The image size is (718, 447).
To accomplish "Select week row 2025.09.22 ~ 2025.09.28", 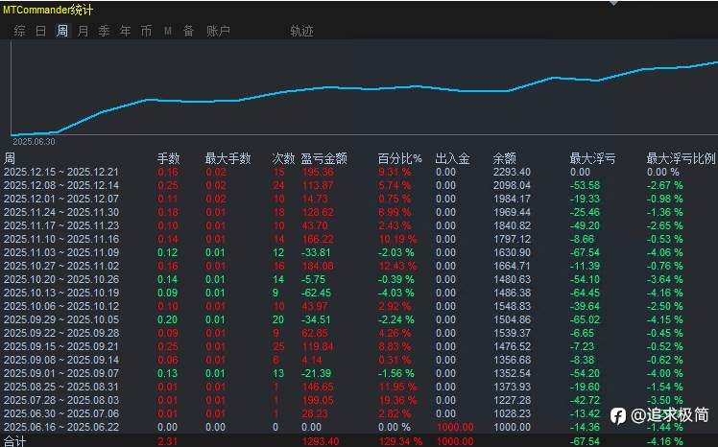I will click(359, 333).
